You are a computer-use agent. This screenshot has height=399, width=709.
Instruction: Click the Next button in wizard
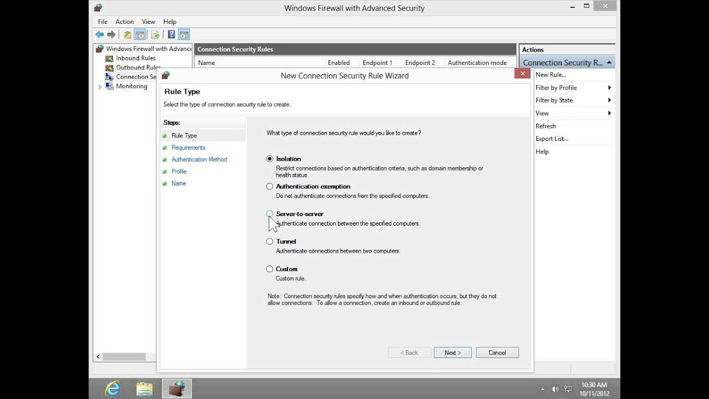click(453, 352)
